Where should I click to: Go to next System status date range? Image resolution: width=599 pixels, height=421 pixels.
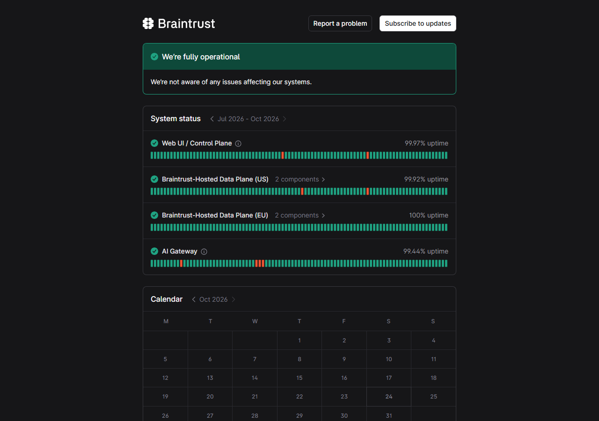(285, 119)
